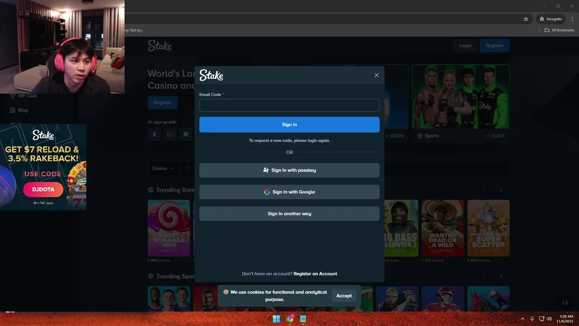Viewport: 579px width, 326px height.
Task: Click the Incognito indicator
Action: tap(551, 19)
